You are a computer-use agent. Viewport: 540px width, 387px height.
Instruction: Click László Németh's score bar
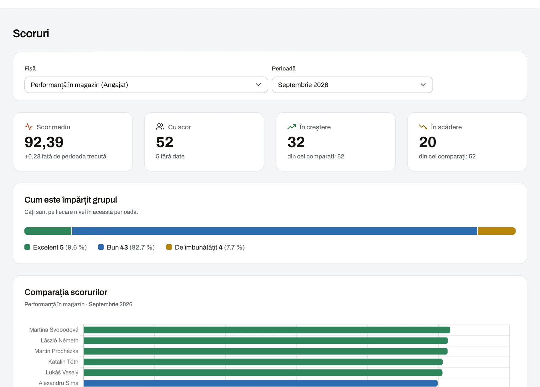coord(265,340)
